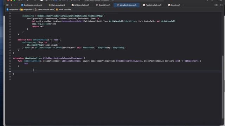The width and height of the screenshot is (225, 126).
Task: Click the 'cell.dog.accept(item)' line
Action: pos(44,24)
